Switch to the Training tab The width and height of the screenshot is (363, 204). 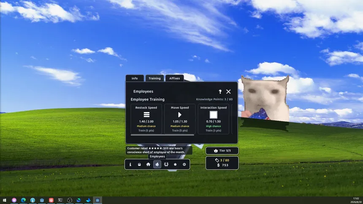(154, 78)
